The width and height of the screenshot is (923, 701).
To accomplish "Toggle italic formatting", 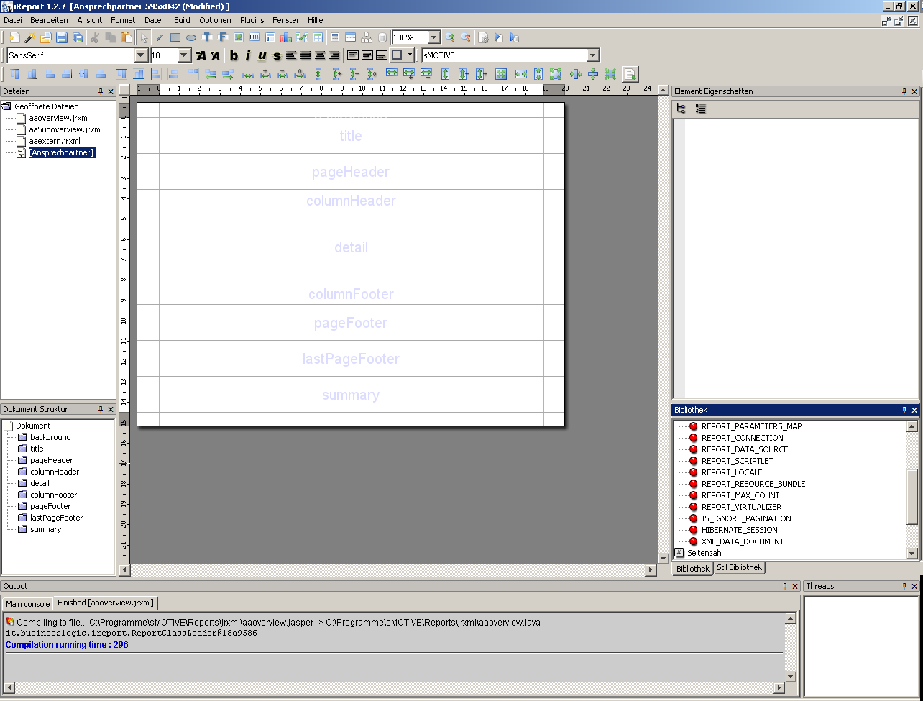I will 248,55.
